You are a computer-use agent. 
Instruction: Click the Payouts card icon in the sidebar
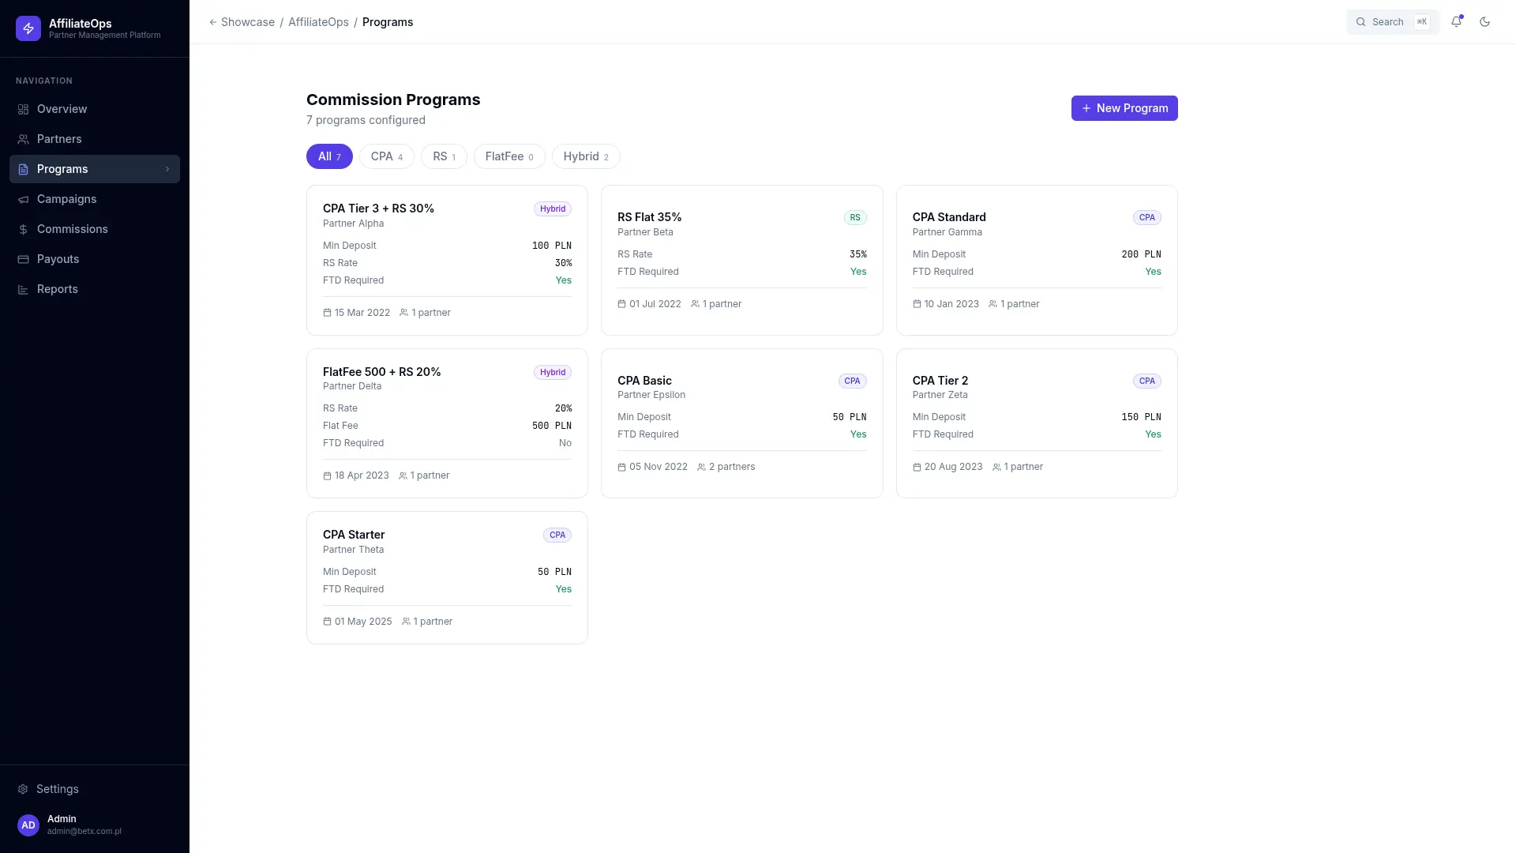[23, 259]
